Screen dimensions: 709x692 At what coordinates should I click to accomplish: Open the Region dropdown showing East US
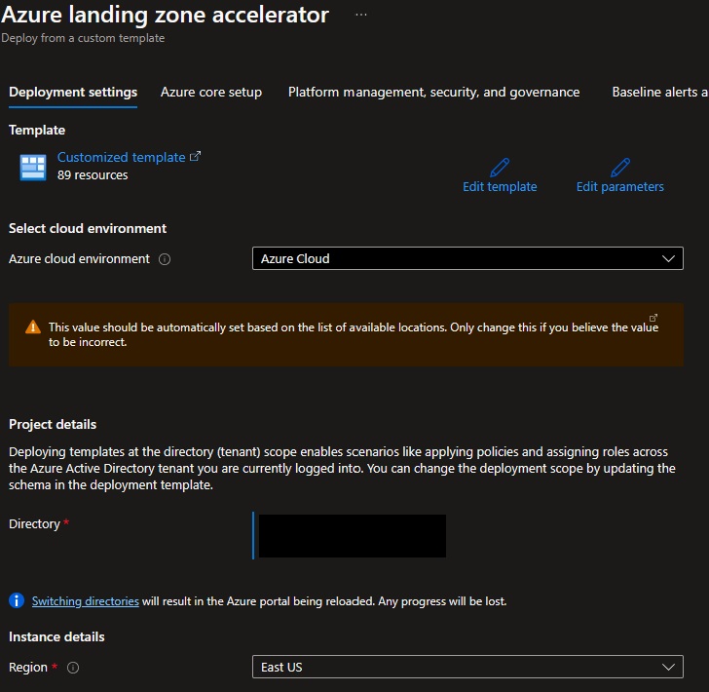point(467,667)
